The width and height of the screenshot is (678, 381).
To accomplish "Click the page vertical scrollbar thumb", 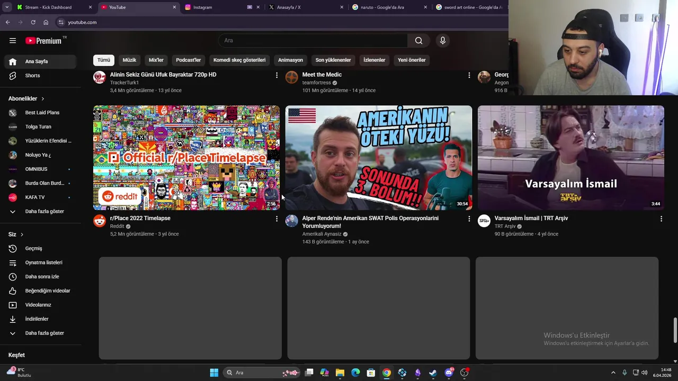I will point(675,330).
